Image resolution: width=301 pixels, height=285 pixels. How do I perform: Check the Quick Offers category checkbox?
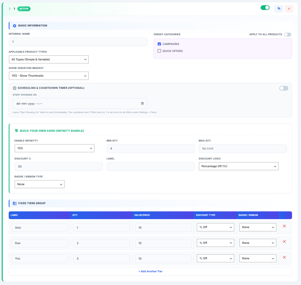[159, 51]
